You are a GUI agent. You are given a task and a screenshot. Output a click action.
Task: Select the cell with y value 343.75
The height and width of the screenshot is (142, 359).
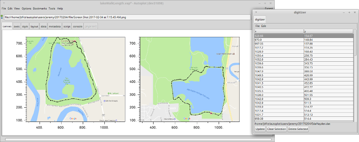(x=329, y=64)
